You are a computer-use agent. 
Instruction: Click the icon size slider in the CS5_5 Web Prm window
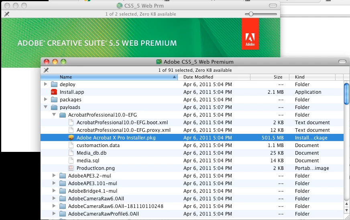(261, 14)
